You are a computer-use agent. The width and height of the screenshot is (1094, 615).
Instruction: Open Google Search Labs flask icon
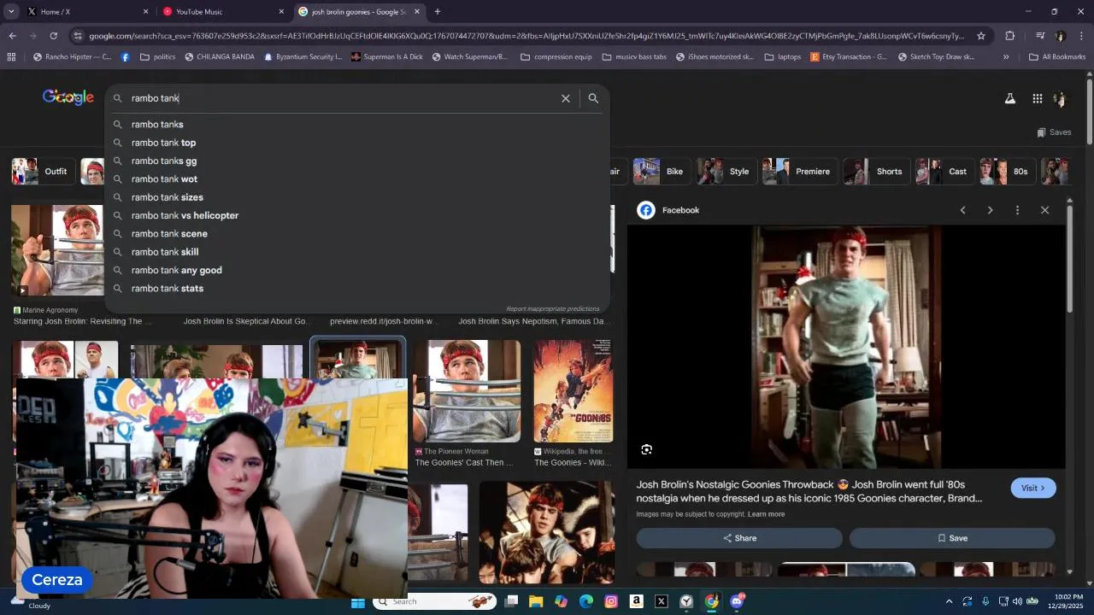(1009, 98)
